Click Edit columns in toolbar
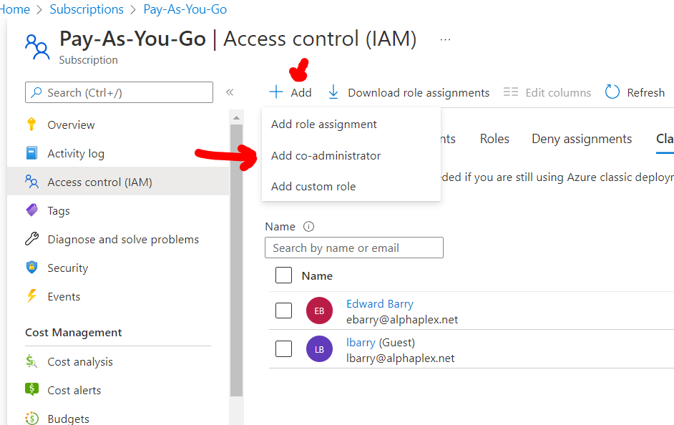Viewport: 674px width, 425px height. tap(547, 92)
